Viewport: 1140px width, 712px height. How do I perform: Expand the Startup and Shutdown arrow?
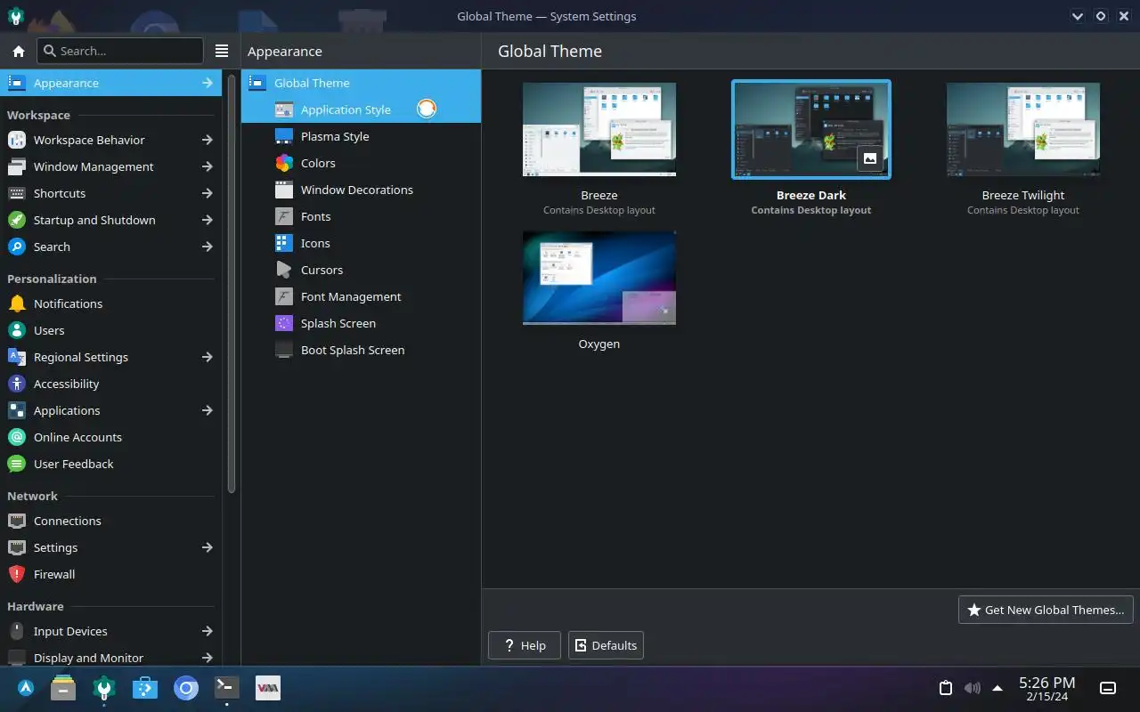tap(207, 220)
